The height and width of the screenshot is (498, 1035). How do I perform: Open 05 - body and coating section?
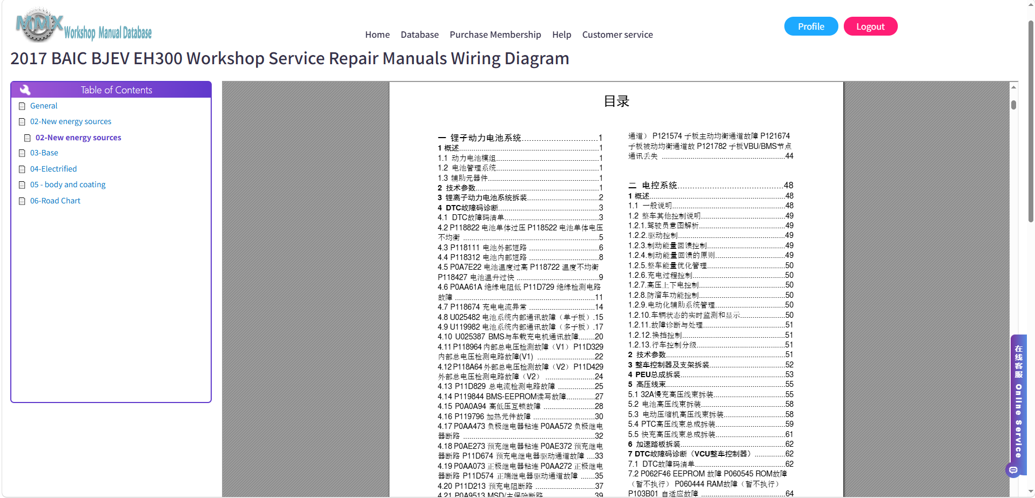68,185
